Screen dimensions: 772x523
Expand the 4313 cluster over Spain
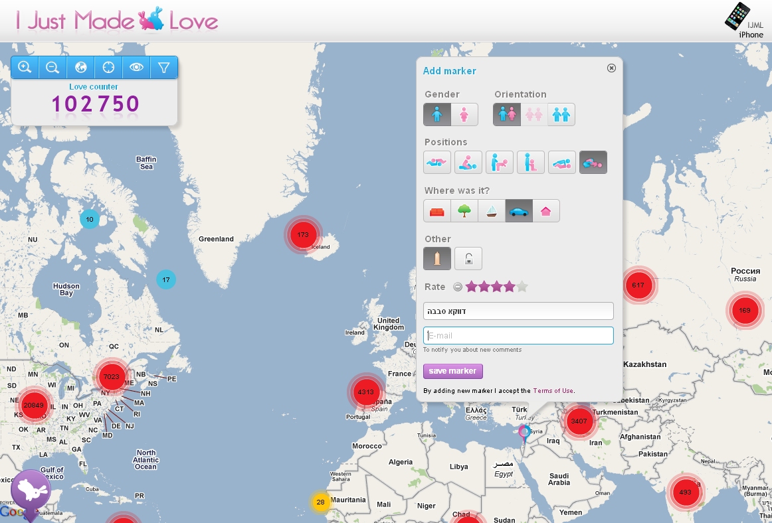coord(366,392)
